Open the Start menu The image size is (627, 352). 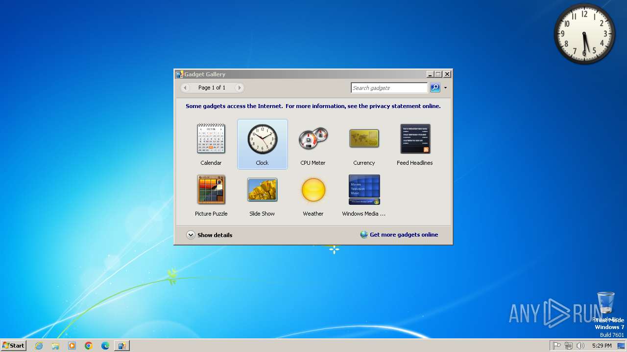tap(13, 345)
